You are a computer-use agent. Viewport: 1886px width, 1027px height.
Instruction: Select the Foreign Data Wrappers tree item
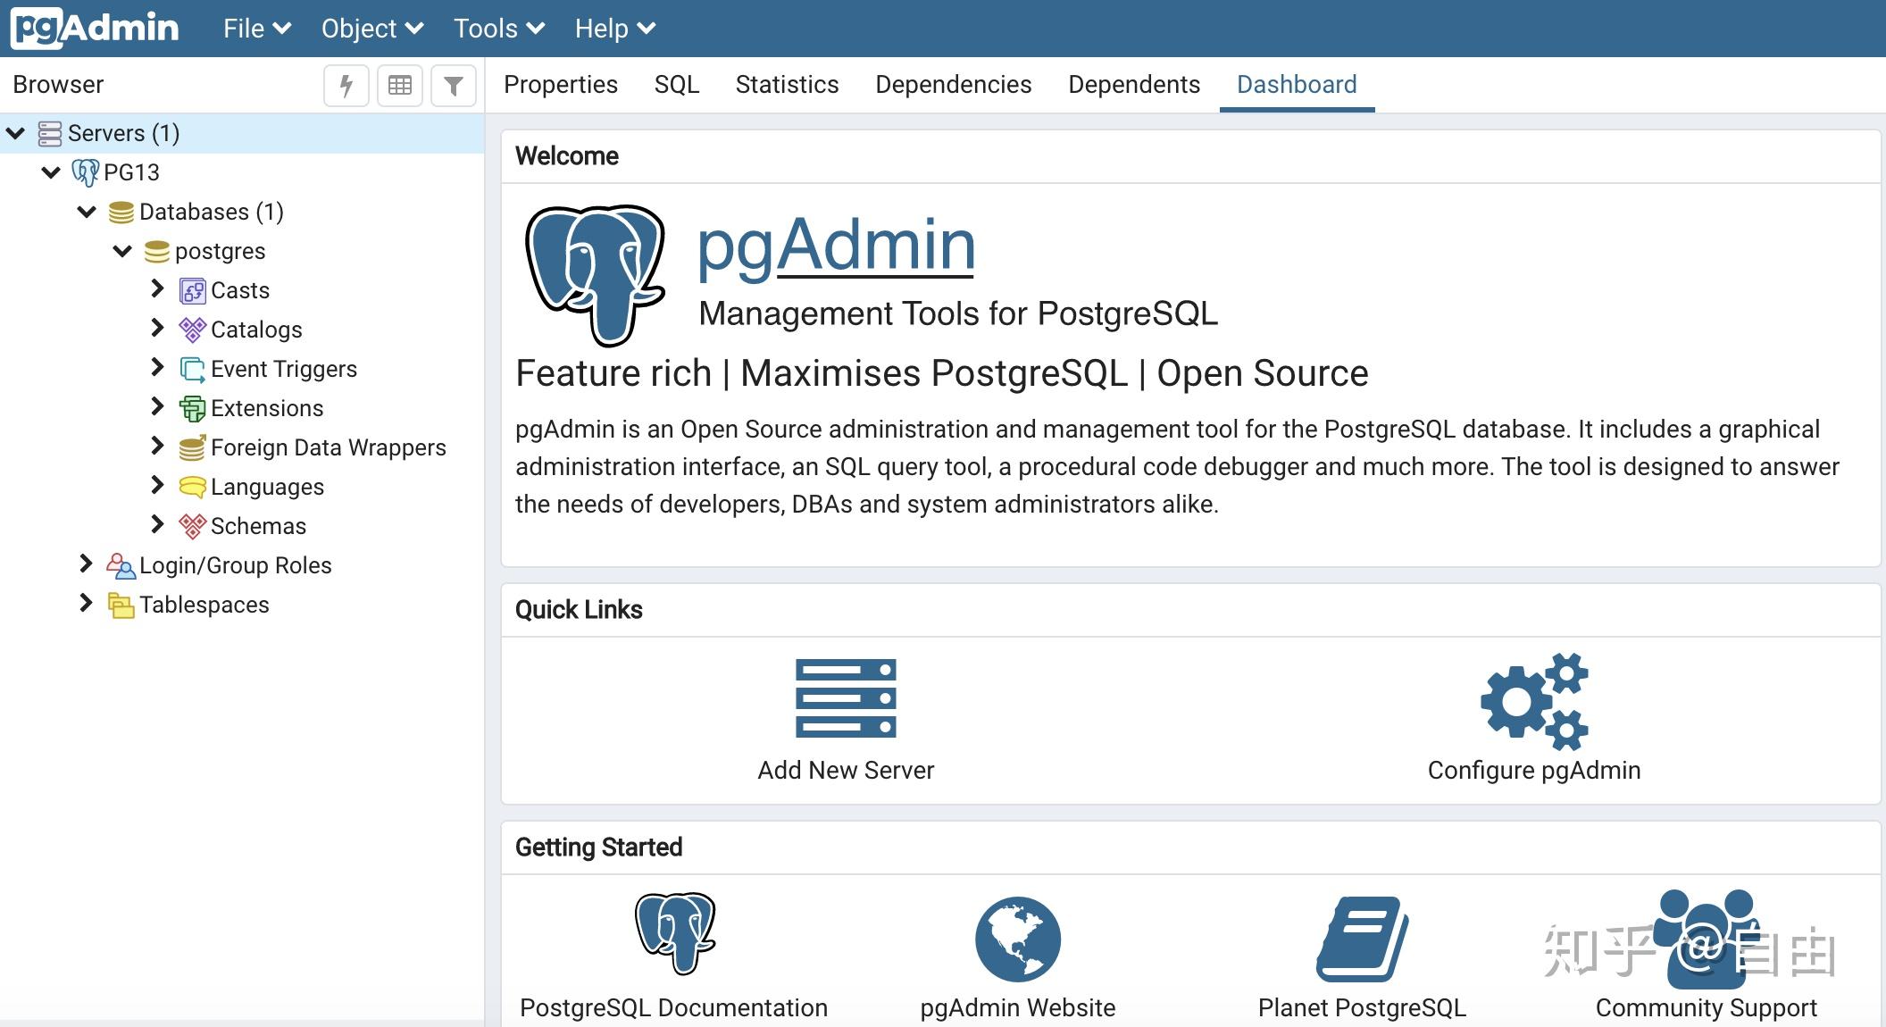click(328, 447)
